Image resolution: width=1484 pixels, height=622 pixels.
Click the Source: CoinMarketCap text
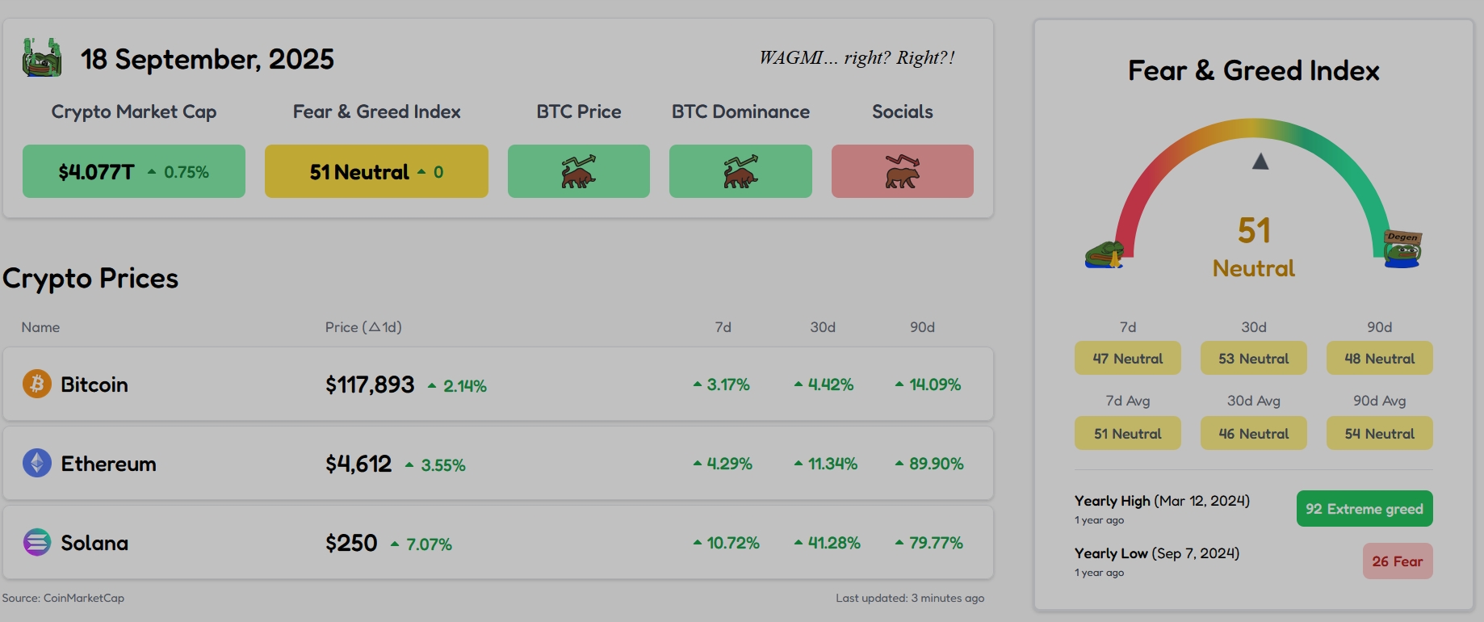[63, 599]
